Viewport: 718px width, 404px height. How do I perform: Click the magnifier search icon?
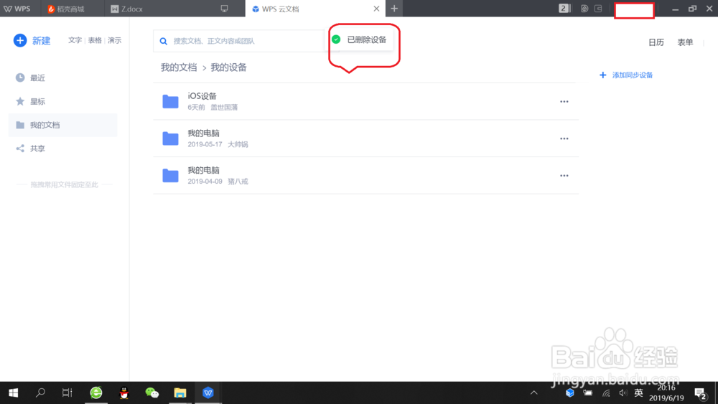pos(164,41)
